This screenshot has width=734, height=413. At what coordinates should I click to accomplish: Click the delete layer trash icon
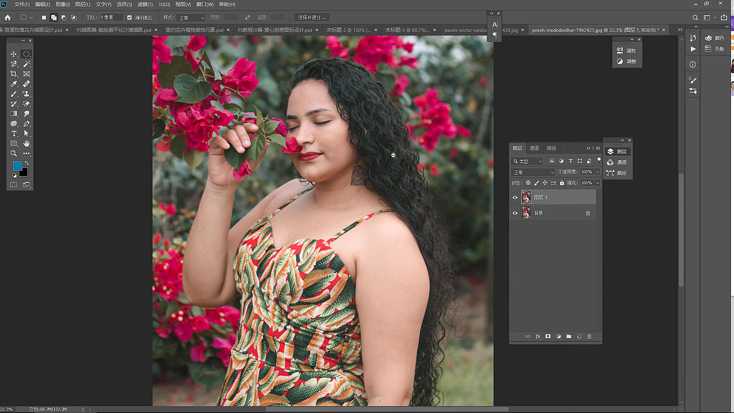pos(589,337)
